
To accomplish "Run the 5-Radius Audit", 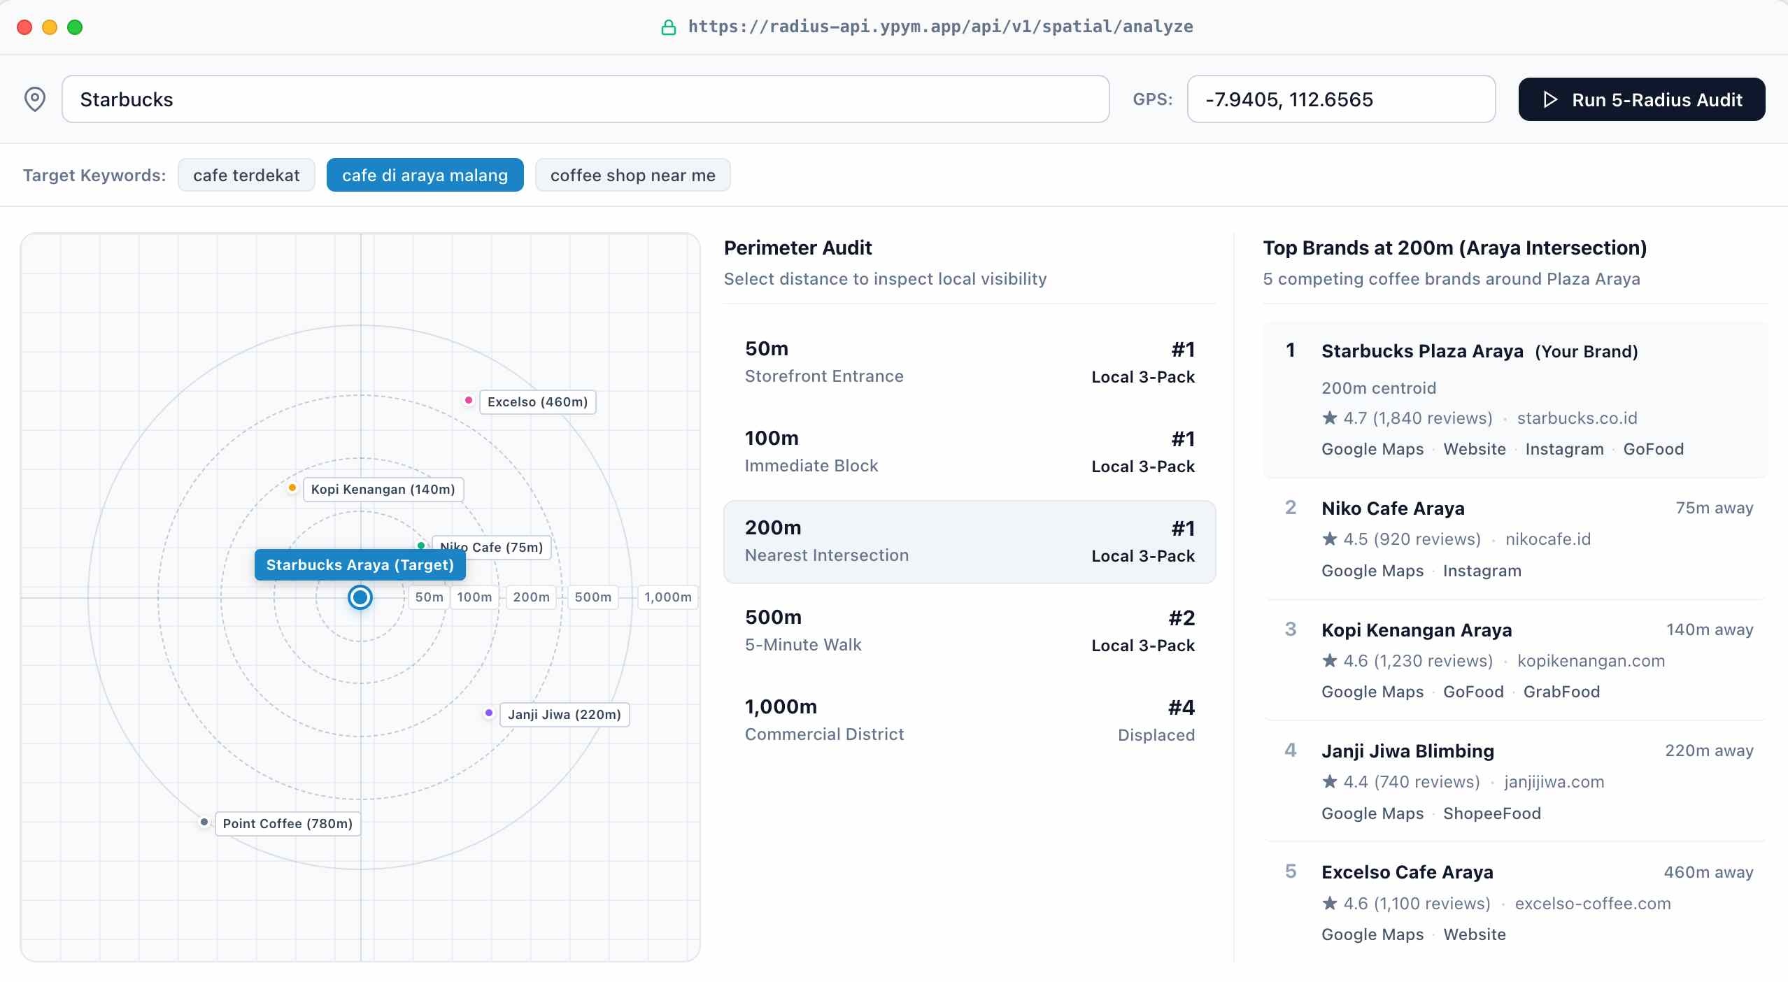I will [x=1642, y=99].
